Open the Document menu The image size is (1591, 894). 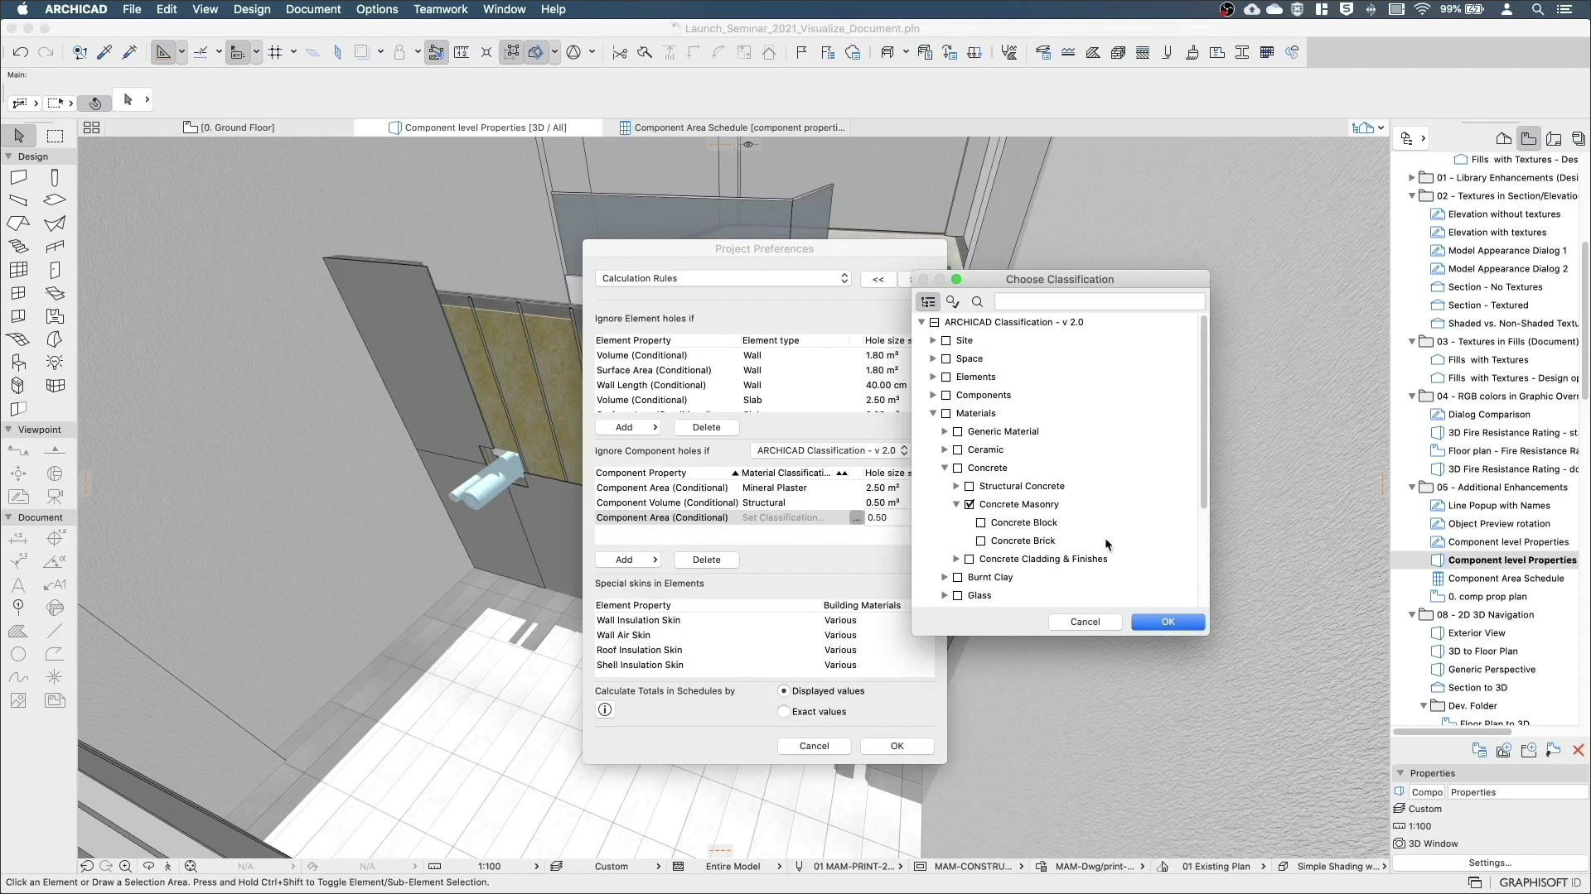click(x=313, y=9)
